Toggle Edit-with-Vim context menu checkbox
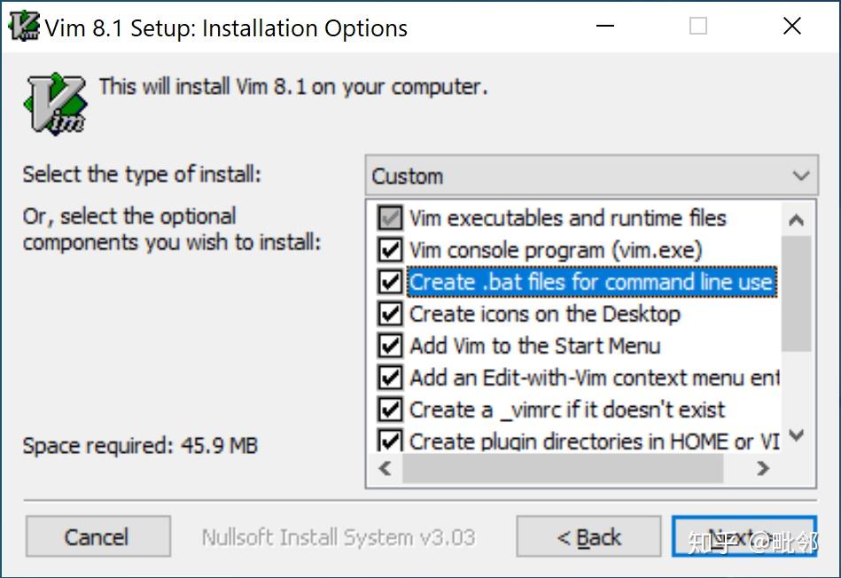Viewport: 841px width, 578px height. click(390, 378)
